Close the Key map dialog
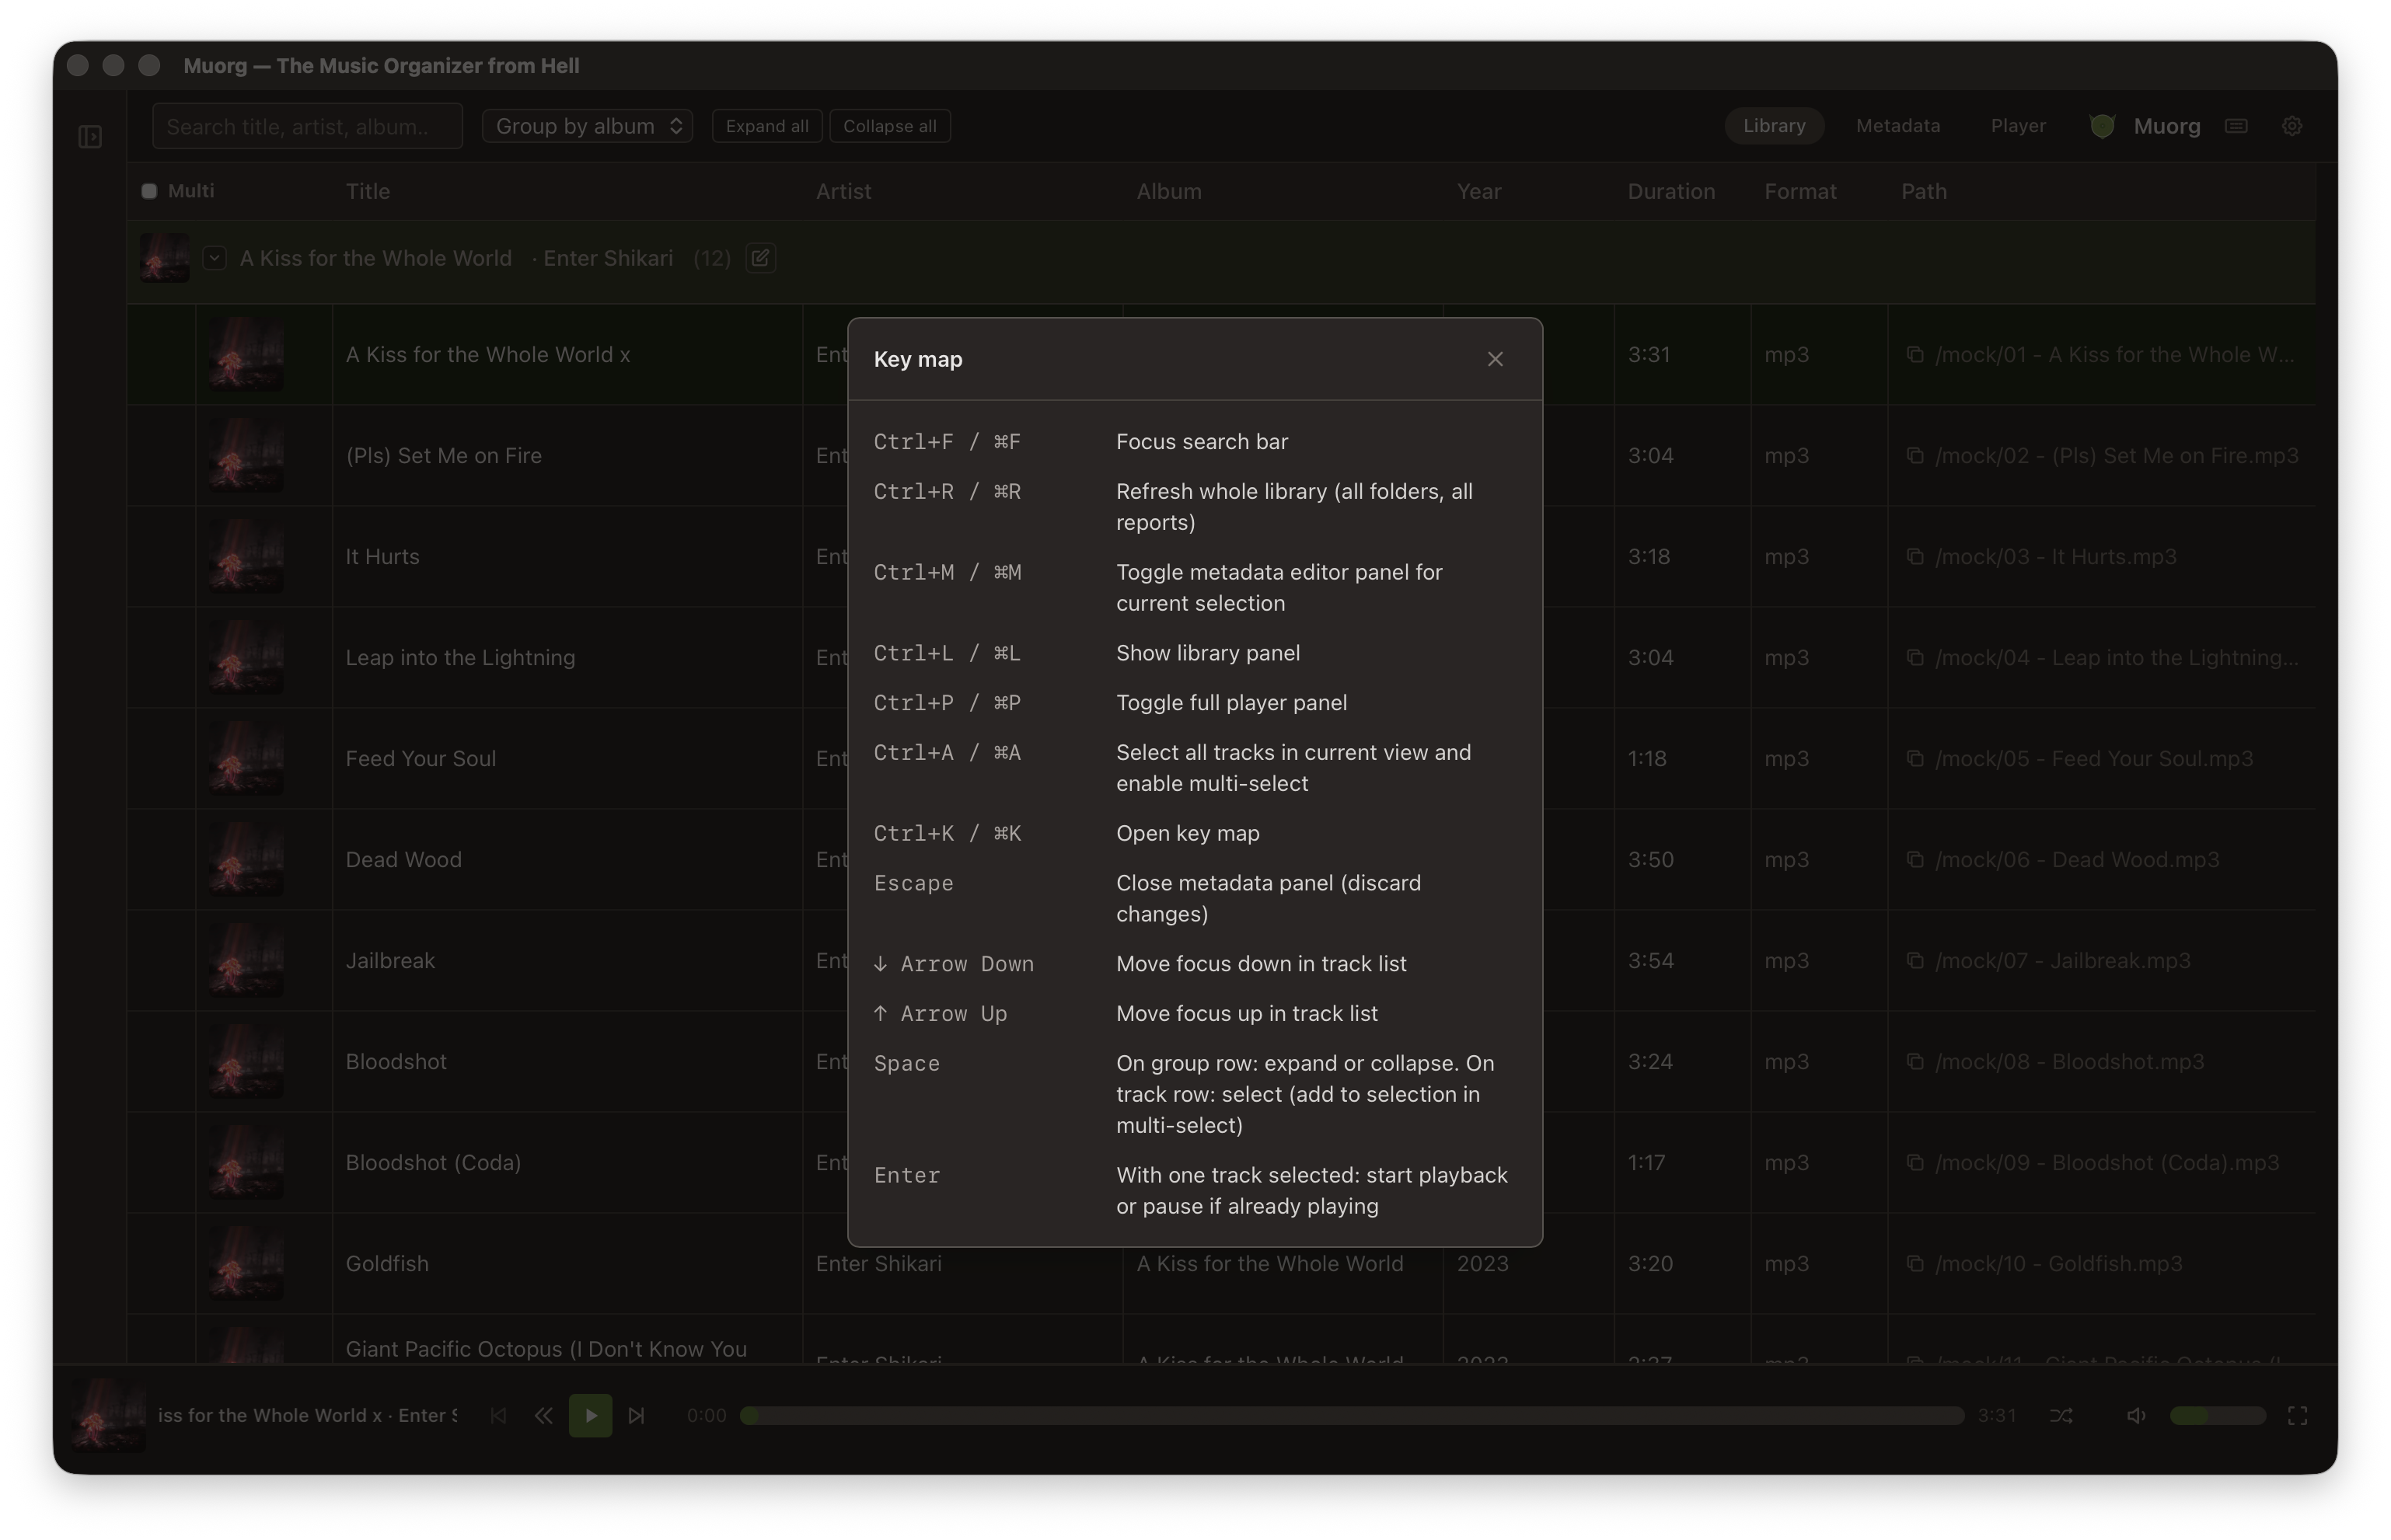2391x1540 pixels. coord(1495,359)
